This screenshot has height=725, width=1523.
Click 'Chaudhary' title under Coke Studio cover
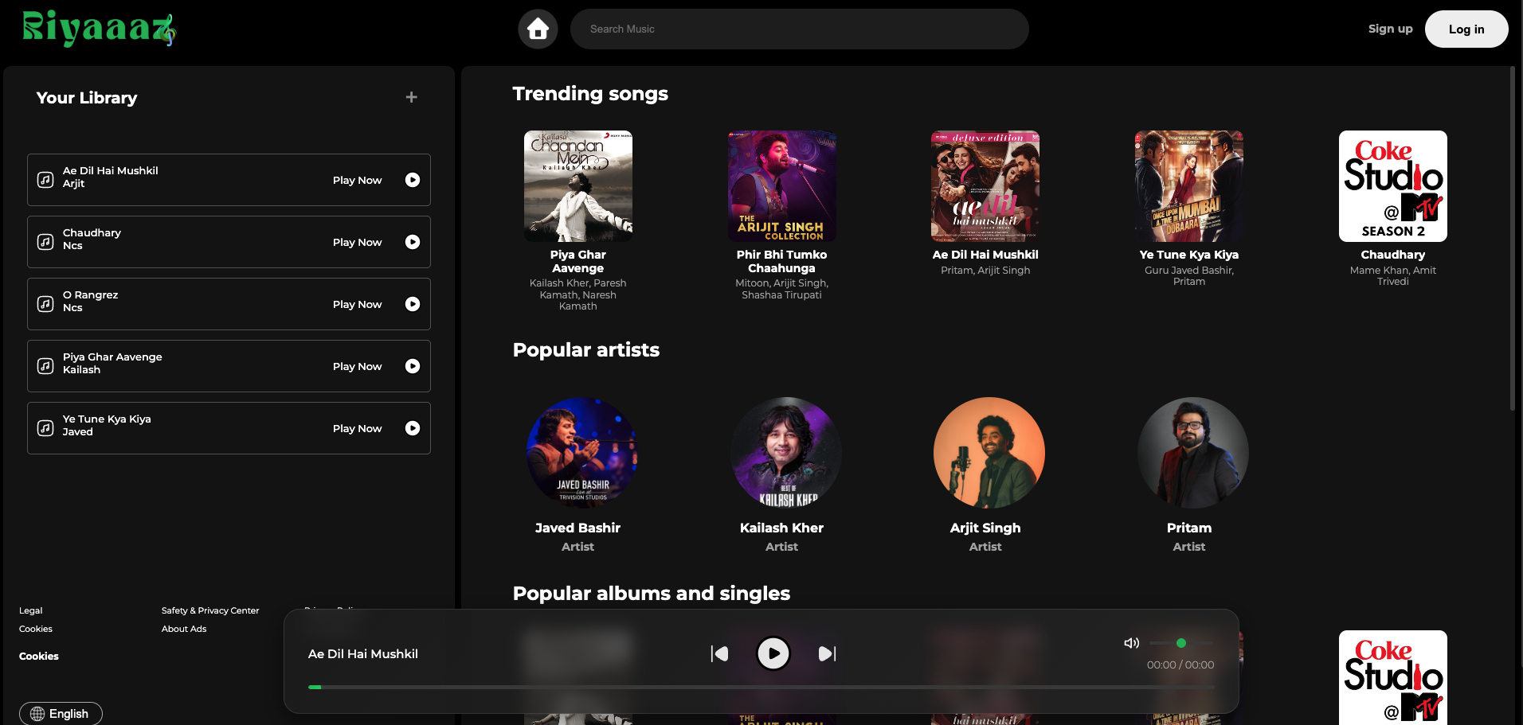click(1393, 255)
